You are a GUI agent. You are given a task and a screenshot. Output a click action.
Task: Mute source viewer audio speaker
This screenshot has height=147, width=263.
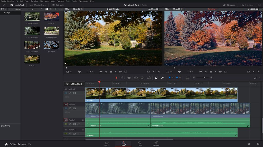click(x=80, y=72)
